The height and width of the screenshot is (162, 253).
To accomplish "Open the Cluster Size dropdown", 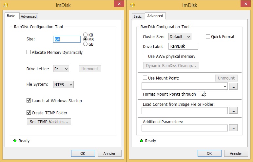I will (180, 36).
